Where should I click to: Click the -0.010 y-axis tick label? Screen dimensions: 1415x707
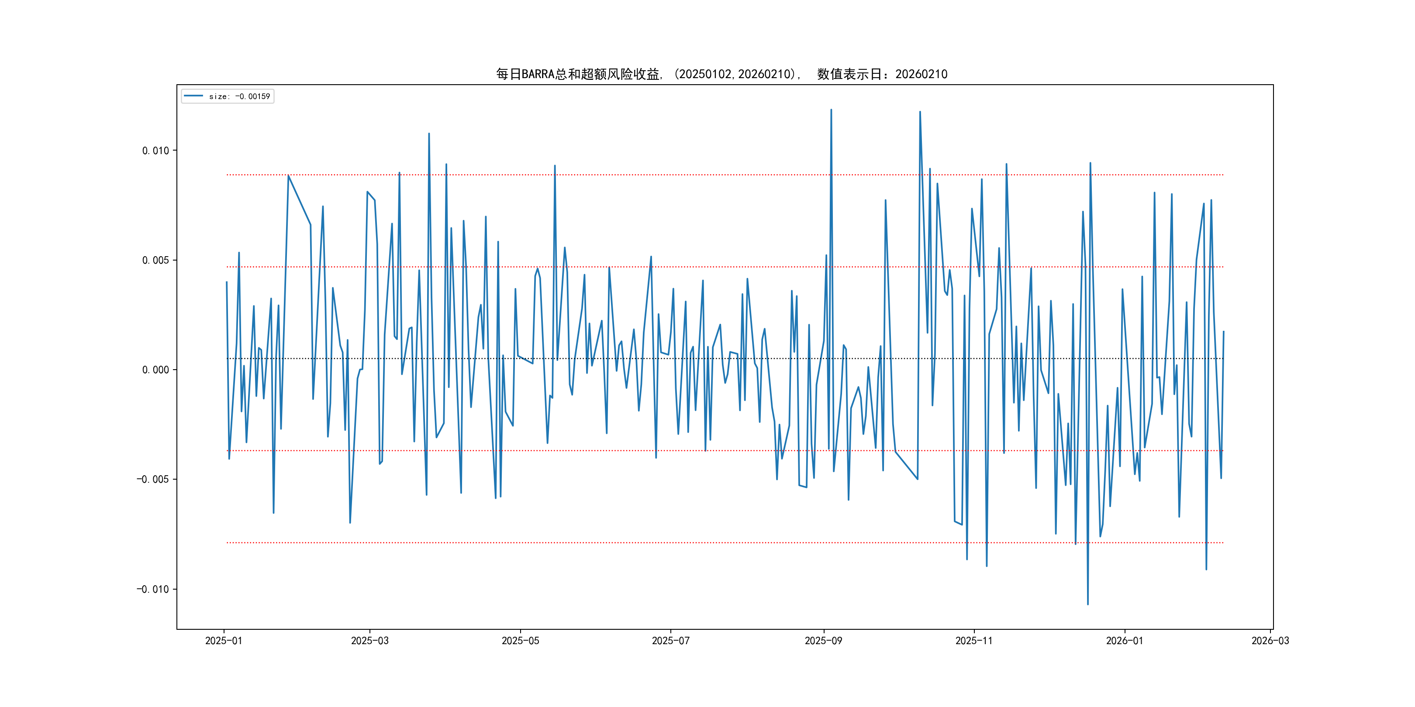[153, 589]
